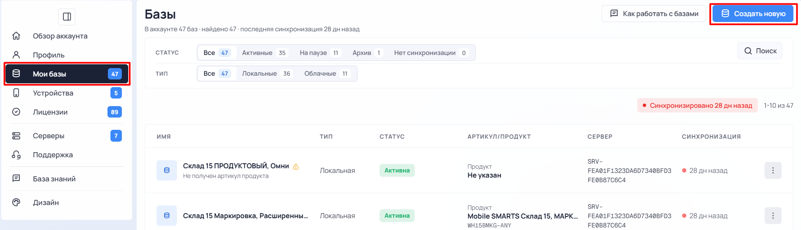Click the person icon beside Профиль
Screen dimensions: 801x230
[16, 55]
